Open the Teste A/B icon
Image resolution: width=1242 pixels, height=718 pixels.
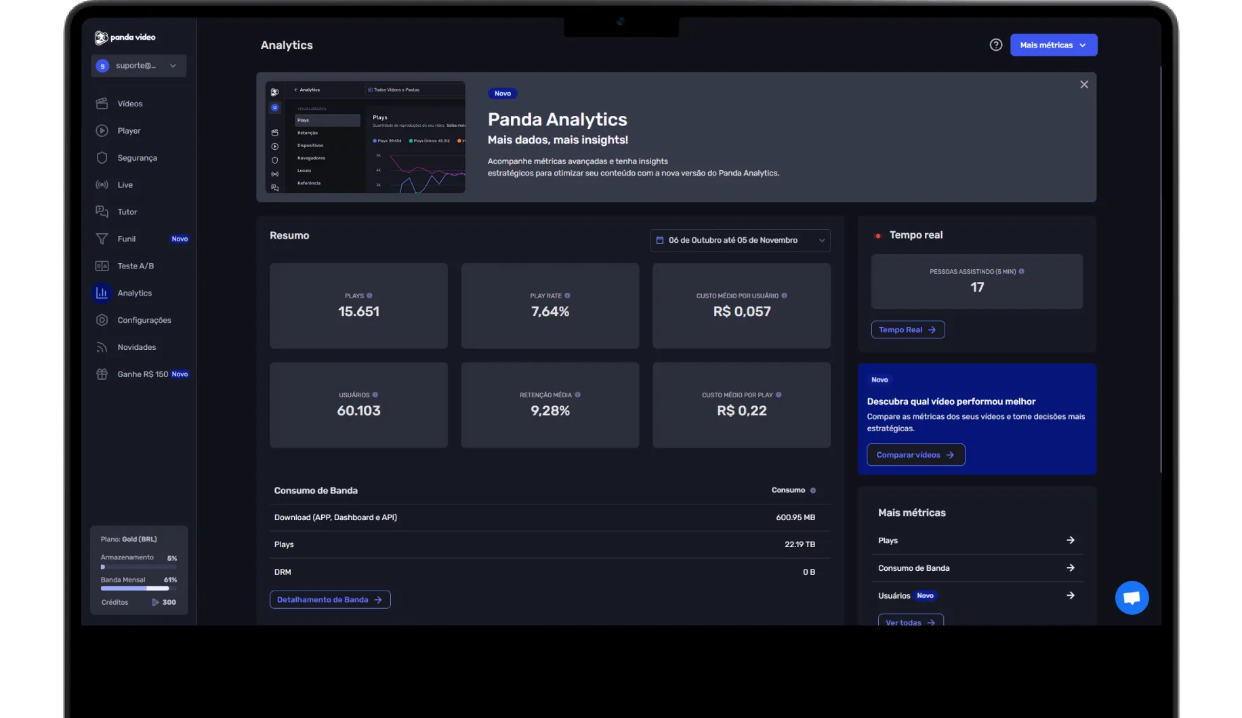(x=102, y=266)
